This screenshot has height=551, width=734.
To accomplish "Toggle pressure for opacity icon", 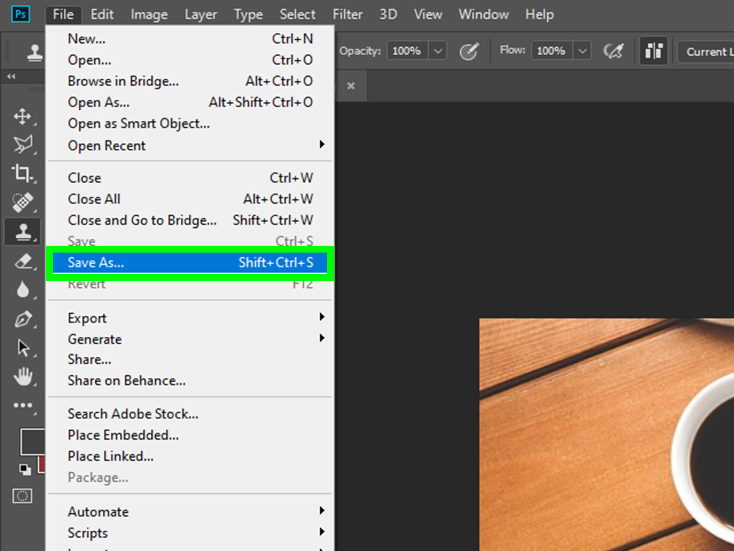I will [x=469, y=51].
